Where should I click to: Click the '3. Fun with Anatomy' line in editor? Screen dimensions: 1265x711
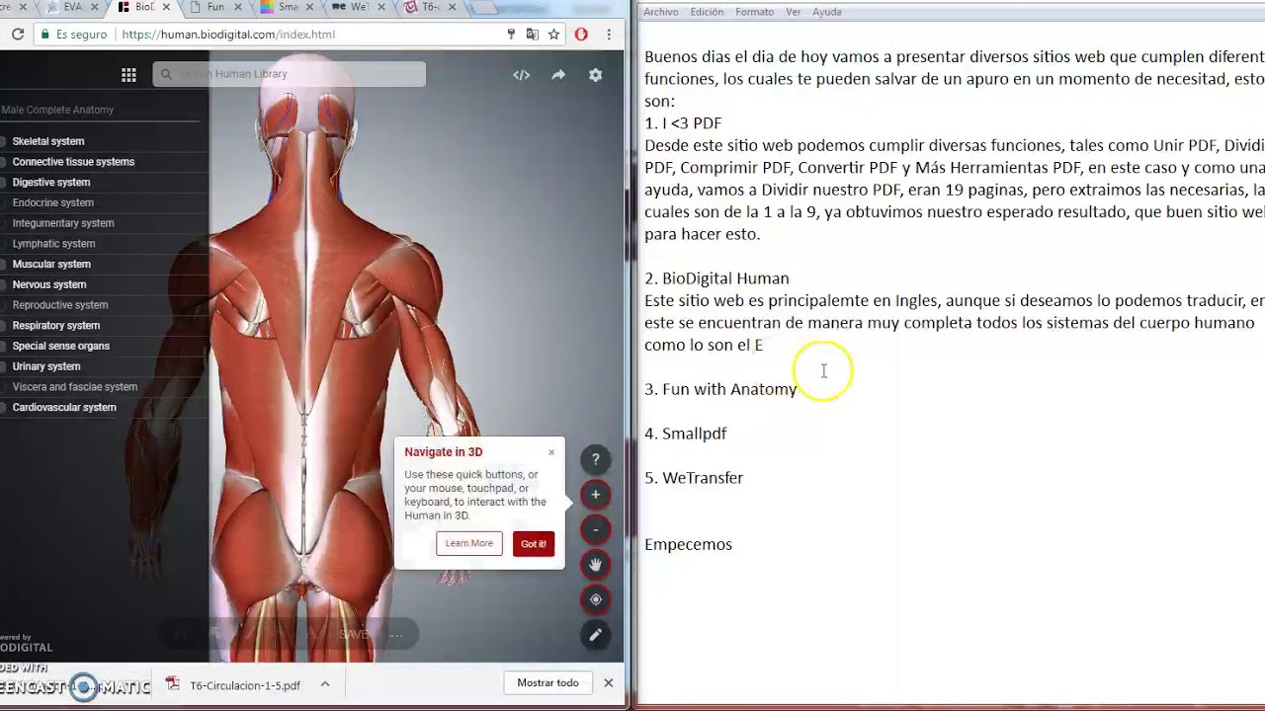(720, 389)
